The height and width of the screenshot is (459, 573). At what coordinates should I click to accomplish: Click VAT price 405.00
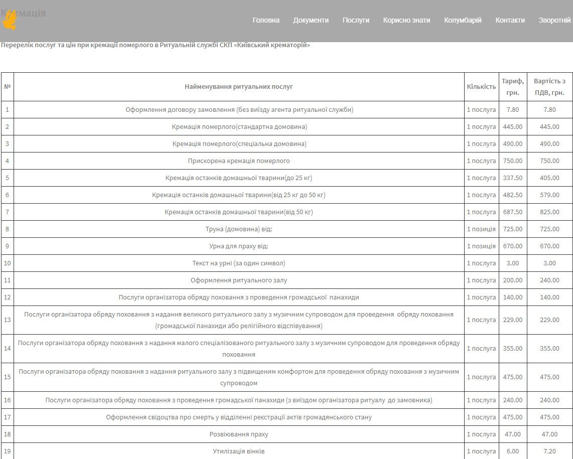point(549,178)
